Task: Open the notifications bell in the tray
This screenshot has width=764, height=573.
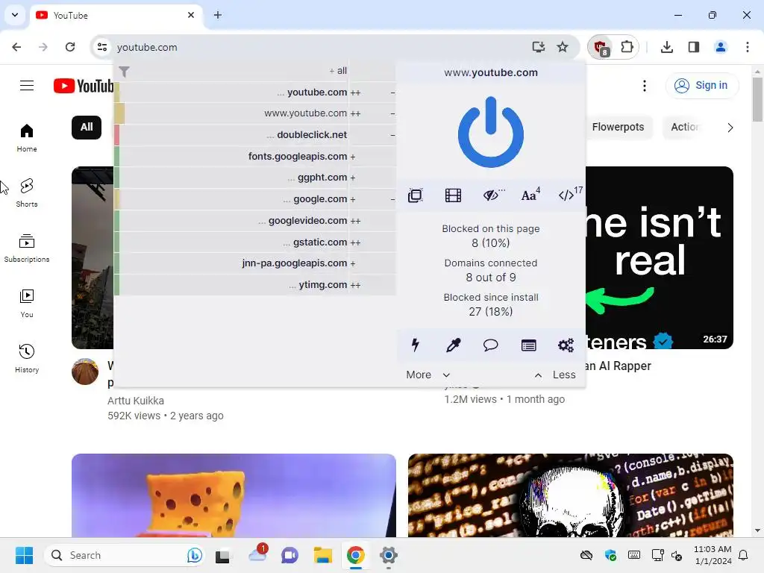Action: [x=743, y=555]
